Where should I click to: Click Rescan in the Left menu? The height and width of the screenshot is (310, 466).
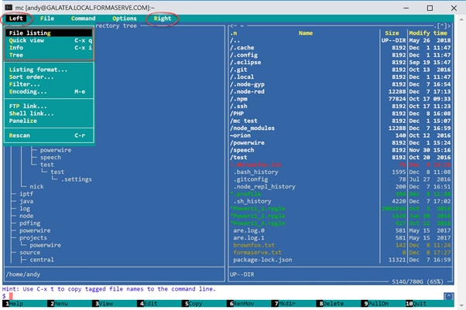pyautogui.click(x=19, y=135)
